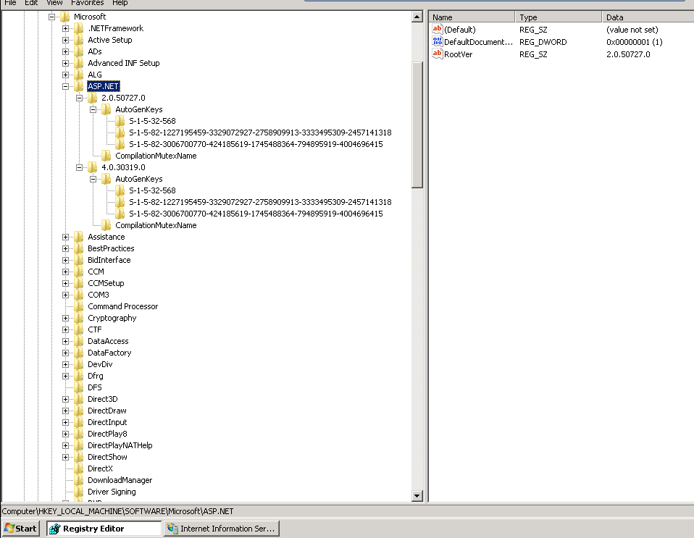Click the DownloadManager folder icon

click(x=79, y=480)
